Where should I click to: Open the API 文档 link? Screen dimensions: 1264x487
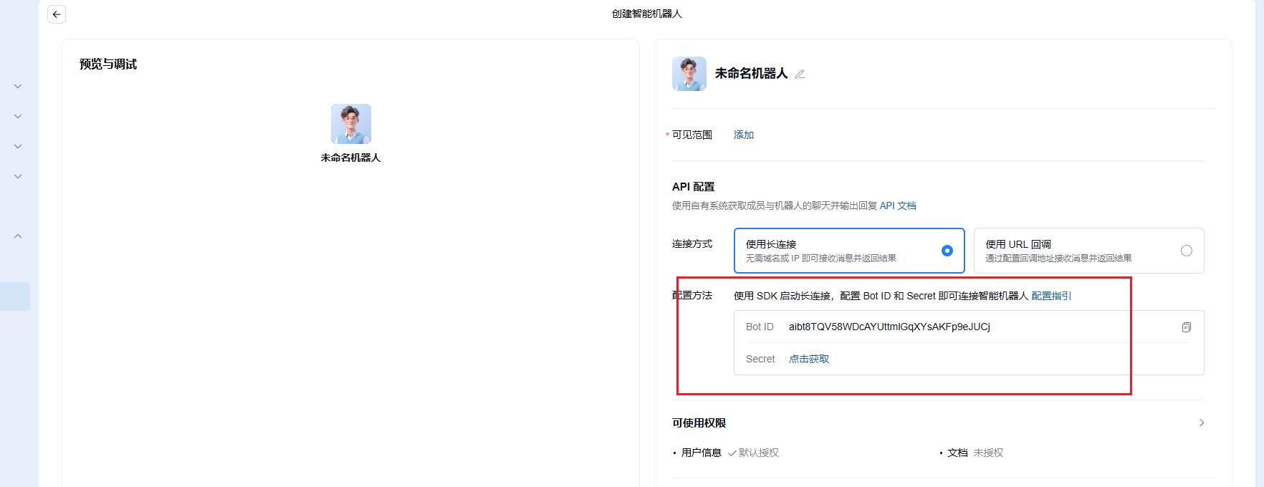click(x=898, y=206)
